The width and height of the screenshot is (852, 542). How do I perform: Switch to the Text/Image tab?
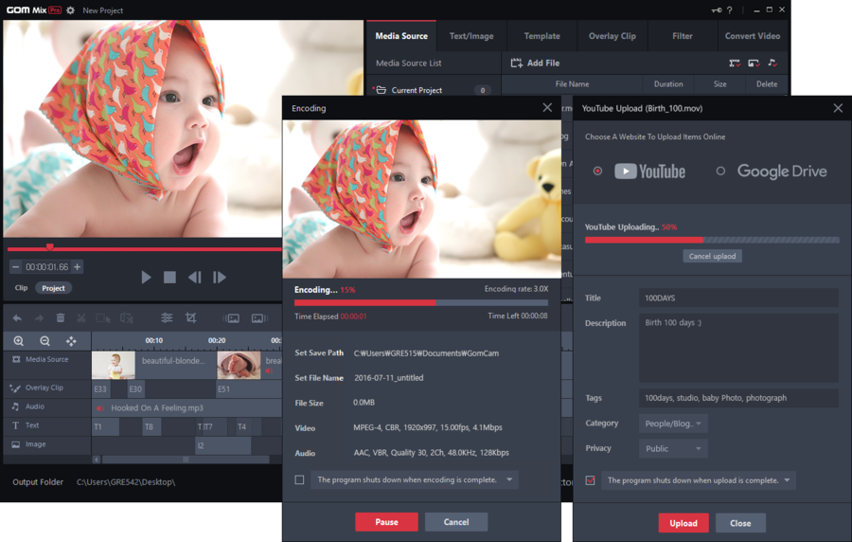tap(470, 36)
